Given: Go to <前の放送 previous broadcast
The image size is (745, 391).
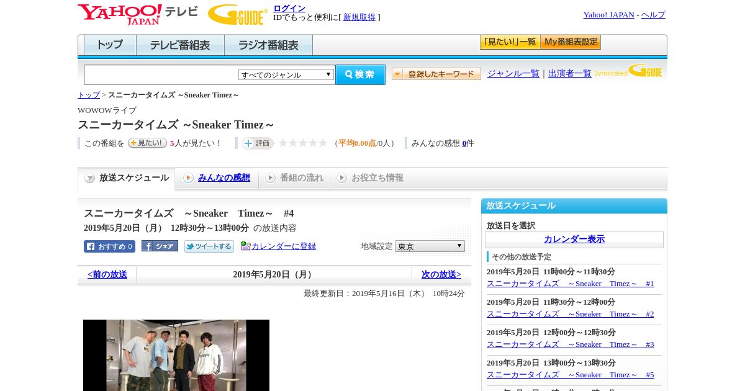Looking at the screenshot, I should [107, 274].
